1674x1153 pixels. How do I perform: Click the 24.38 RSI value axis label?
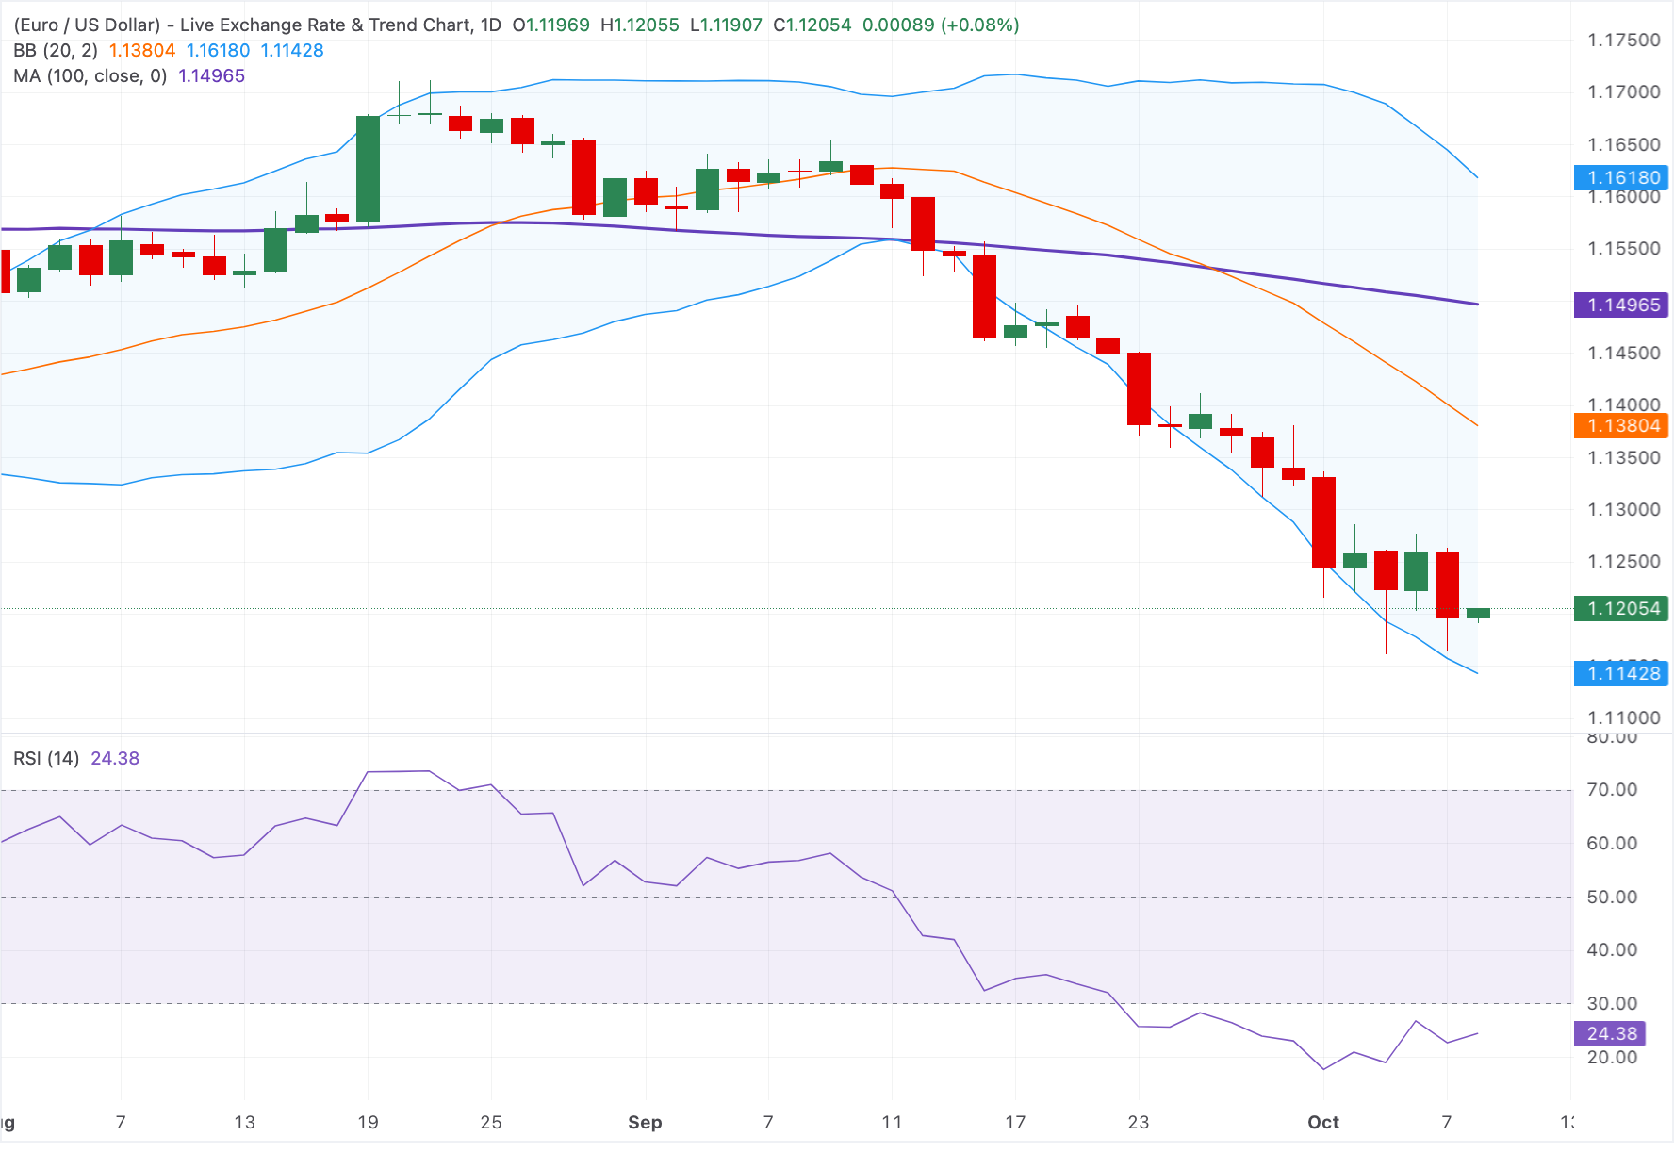[1611, 1034]
